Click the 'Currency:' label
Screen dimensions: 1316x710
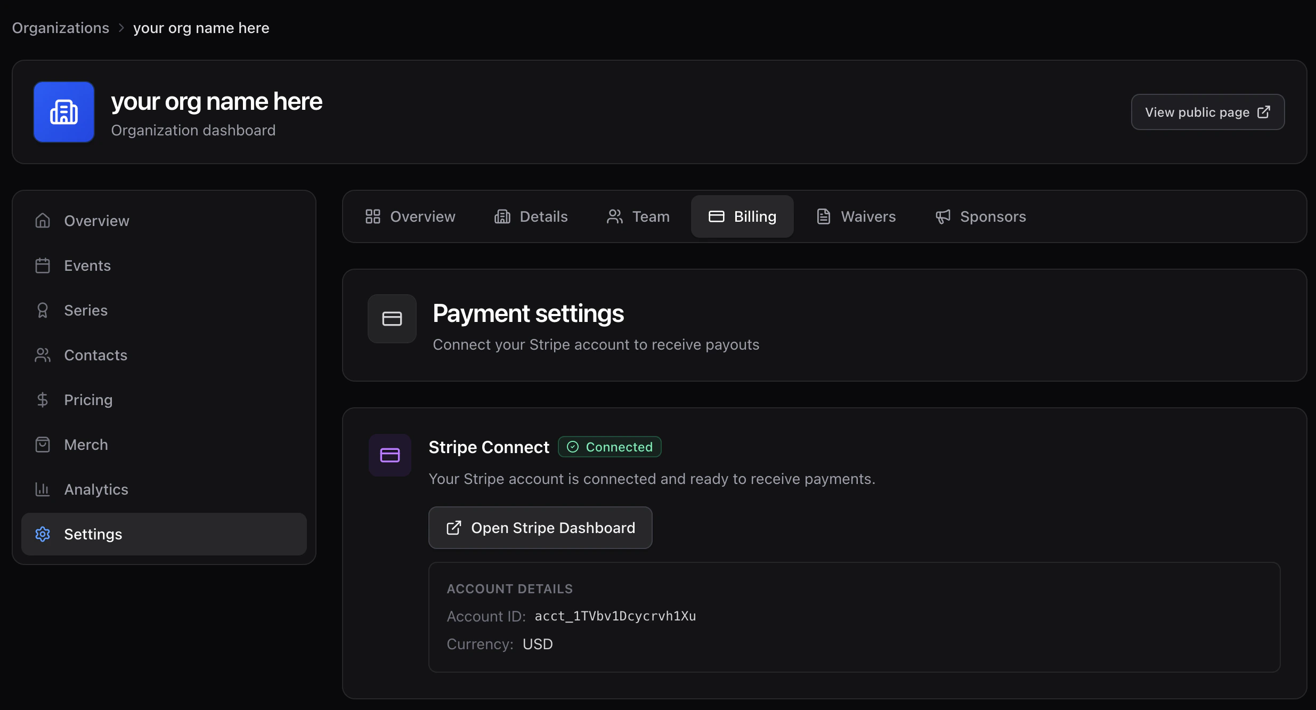pyautogui.click(x=480, y=644)
